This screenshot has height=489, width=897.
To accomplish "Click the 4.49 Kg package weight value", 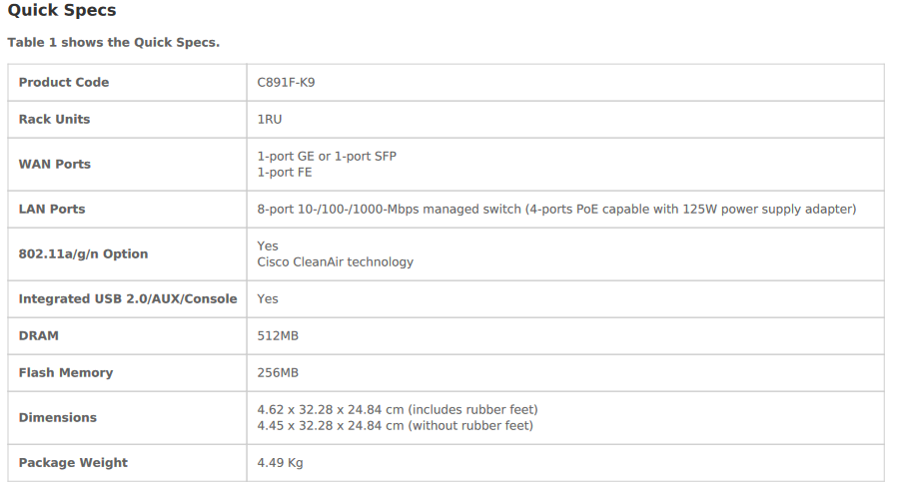I will (x=280, y=462).
